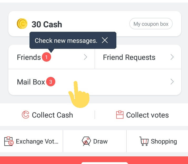Tap the Friends red notification badge

coord(46,57)
